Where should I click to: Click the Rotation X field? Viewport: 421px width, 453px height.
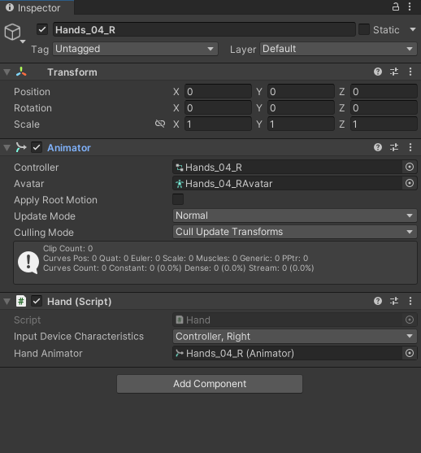[x=218, y=108]
